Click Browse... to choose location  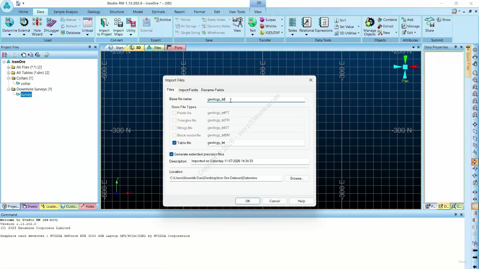pyautogui.click(x=296, y=179)
